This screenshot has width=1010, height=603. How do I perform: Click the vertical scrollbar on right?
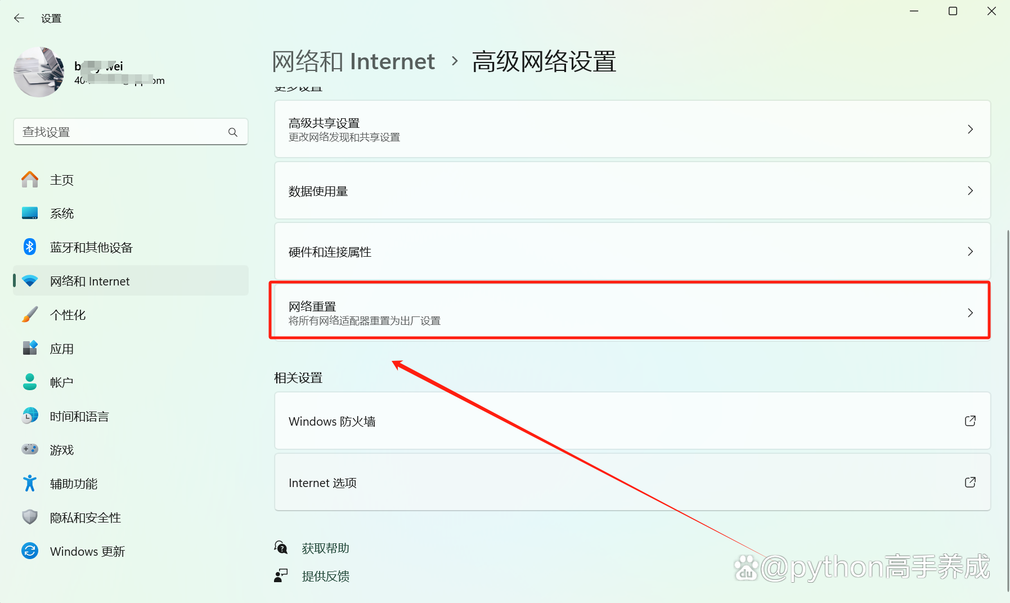click(x=1007, y=411)
